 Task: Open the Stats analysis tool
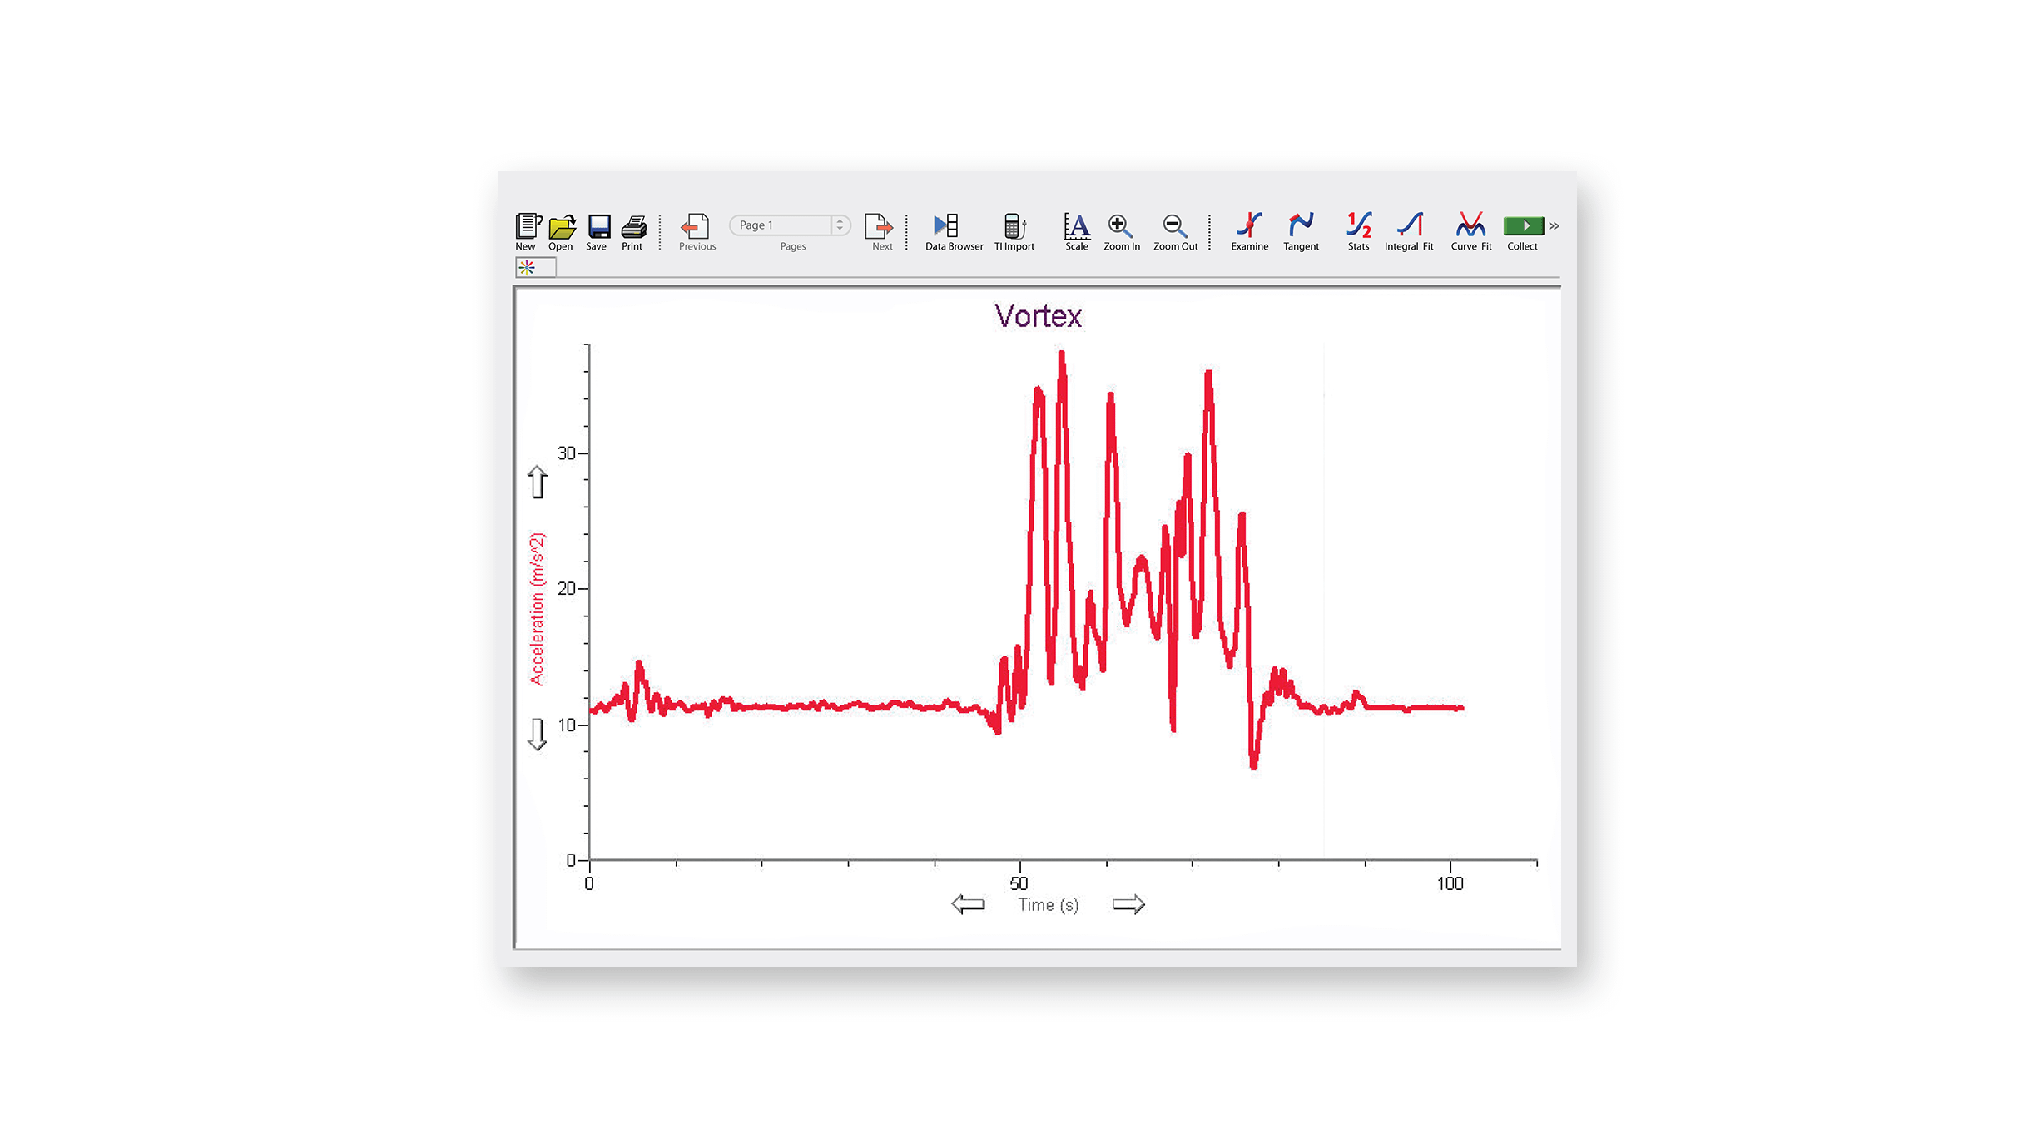[x=1358, y=226]
